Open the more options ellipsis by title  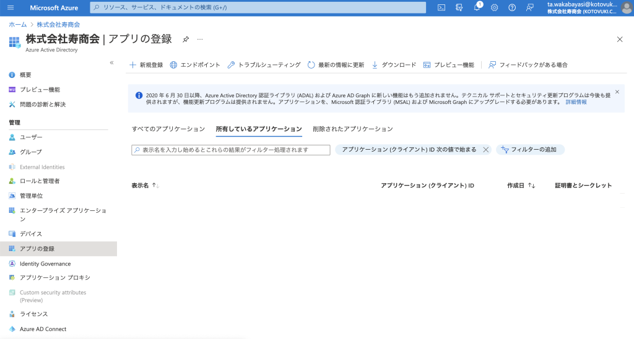coord(200,39)
